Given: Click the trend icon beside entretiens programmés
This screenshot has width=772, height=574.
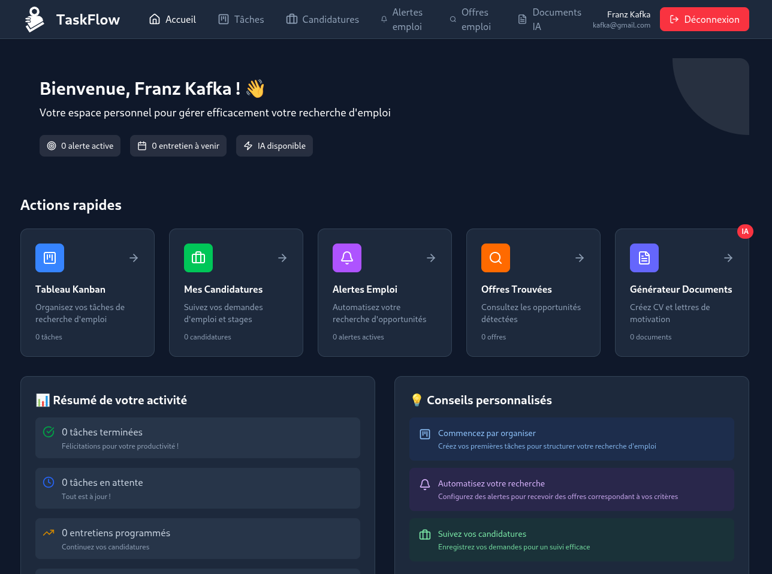Looking at the screenshot, I should click(x=49, y=533).
